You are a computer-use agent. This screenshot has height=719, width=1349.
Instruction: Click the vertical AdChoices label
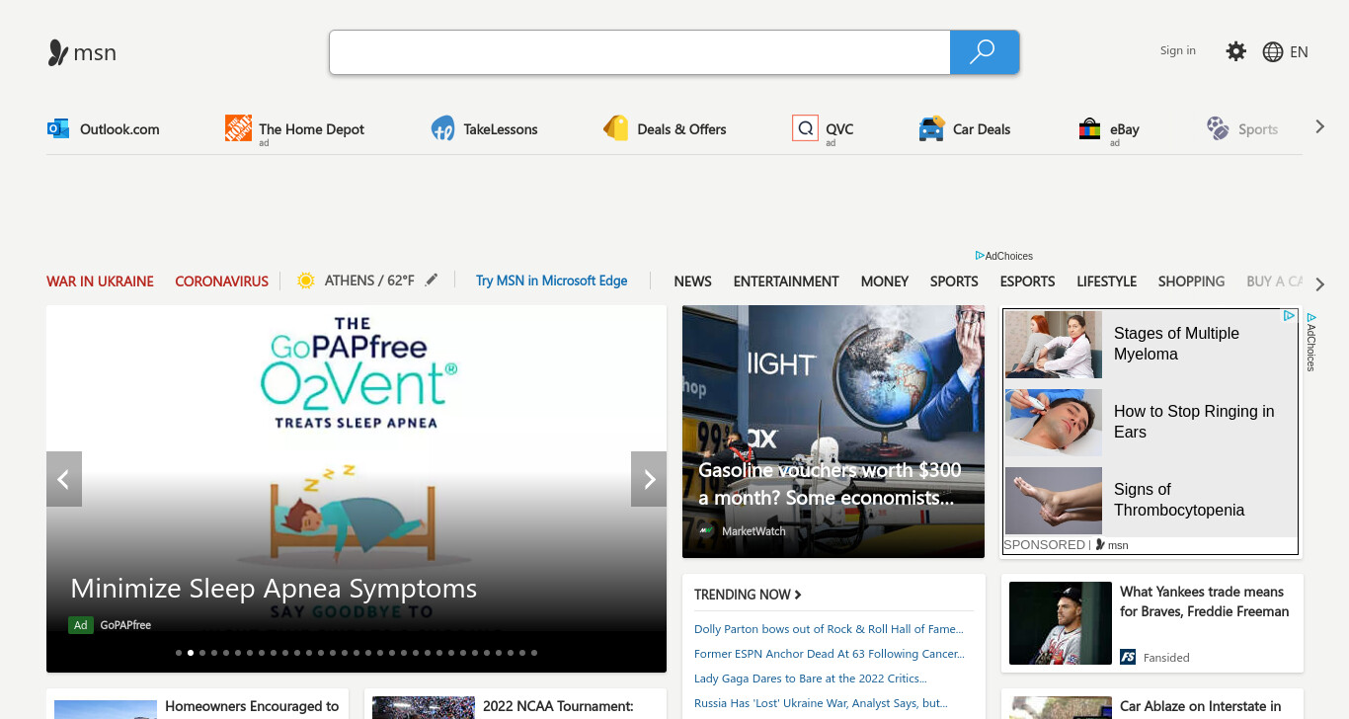click(x=1311, y=342)
